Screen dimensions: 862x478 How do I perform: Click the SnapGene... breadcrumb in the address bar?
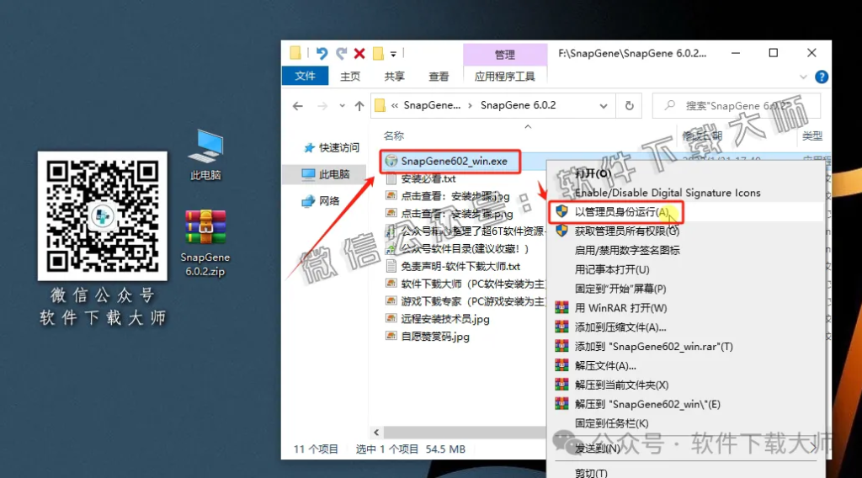tap(432, 105)
